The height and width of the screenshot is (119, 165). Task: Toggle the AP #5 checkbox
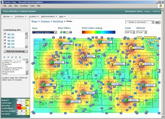pyautogui.click(x=5, y=47)
